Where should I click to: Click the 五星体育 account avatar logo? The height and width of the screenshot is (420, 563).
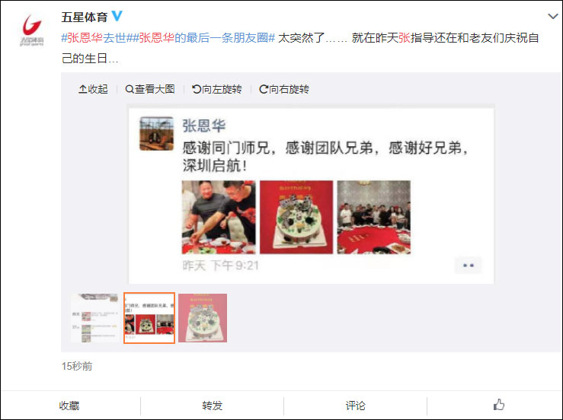(x=32, y=30)
